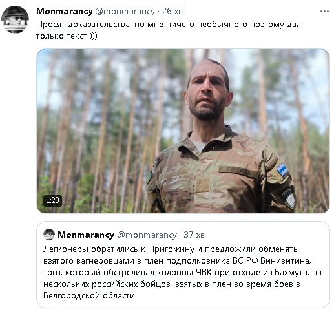Click @monmarancy handle in quoted tweet
This screenshot has height=314, width=334.
tap(147, 235)
